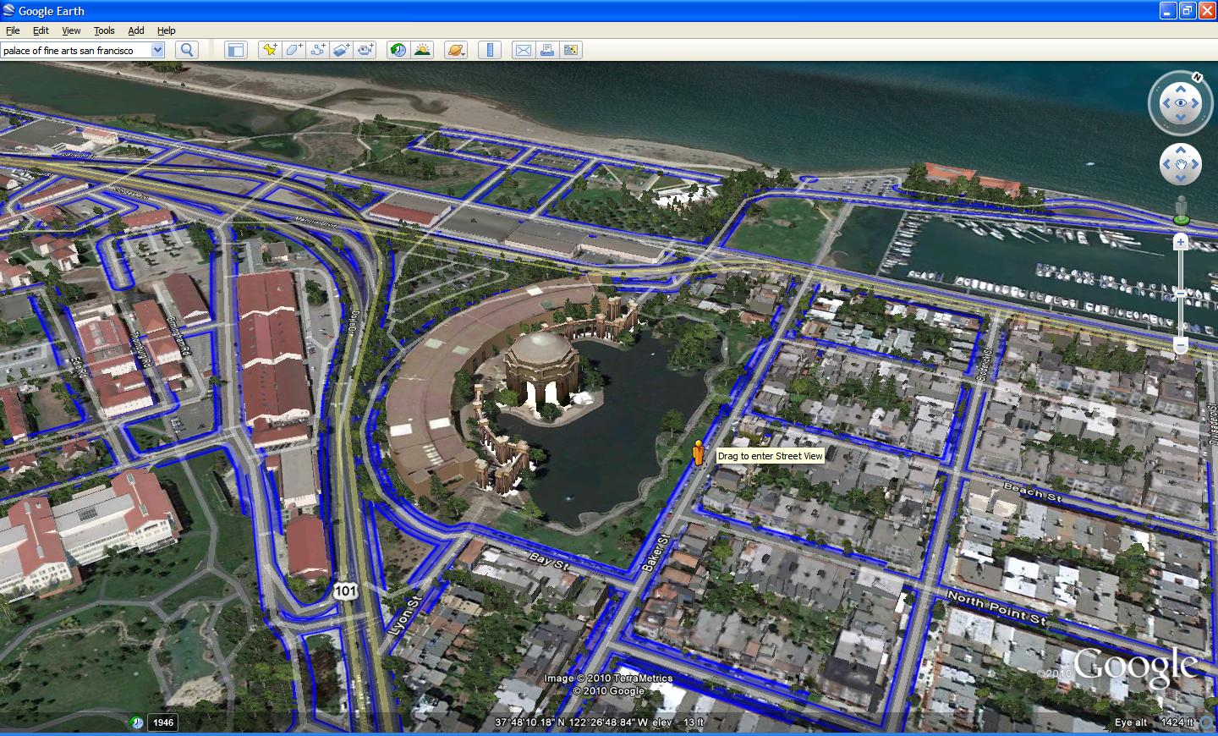Viewport: 1218px width, 736px height.
Task: Open the Tools menu
Action: pos(103,30)
